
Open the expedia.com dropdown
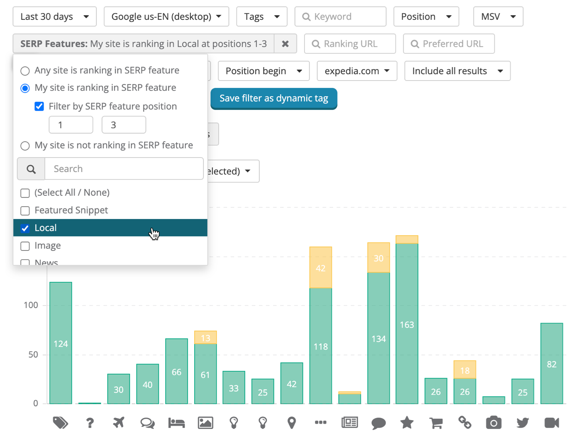[357, 71]
